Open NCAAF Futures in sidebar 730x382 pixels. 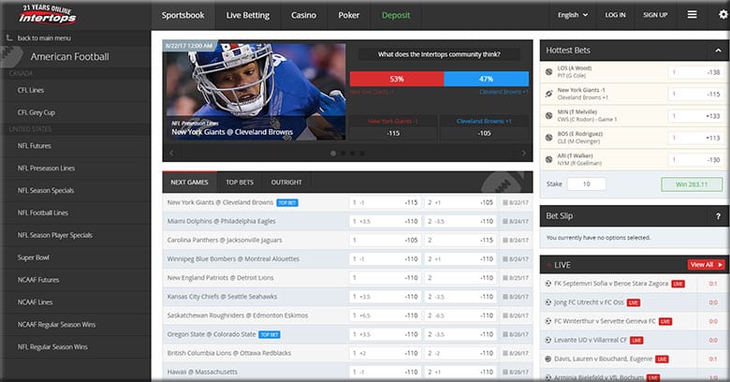tap(77, 280)
